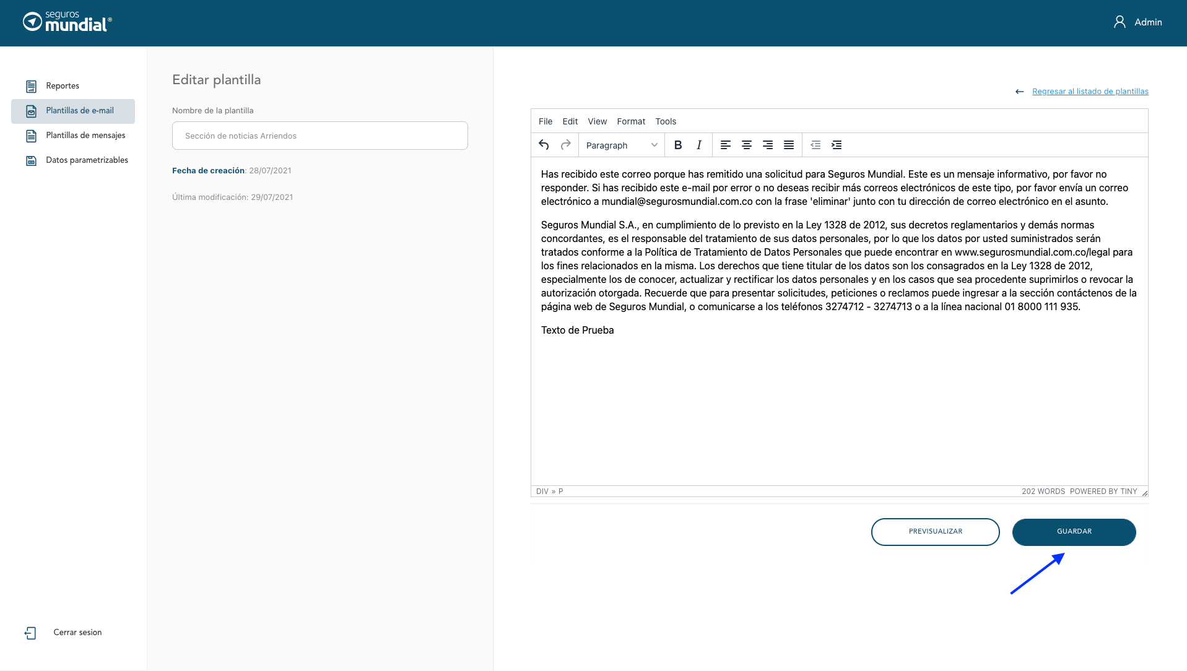Decrease paragraph indent

tap(815, 145)
